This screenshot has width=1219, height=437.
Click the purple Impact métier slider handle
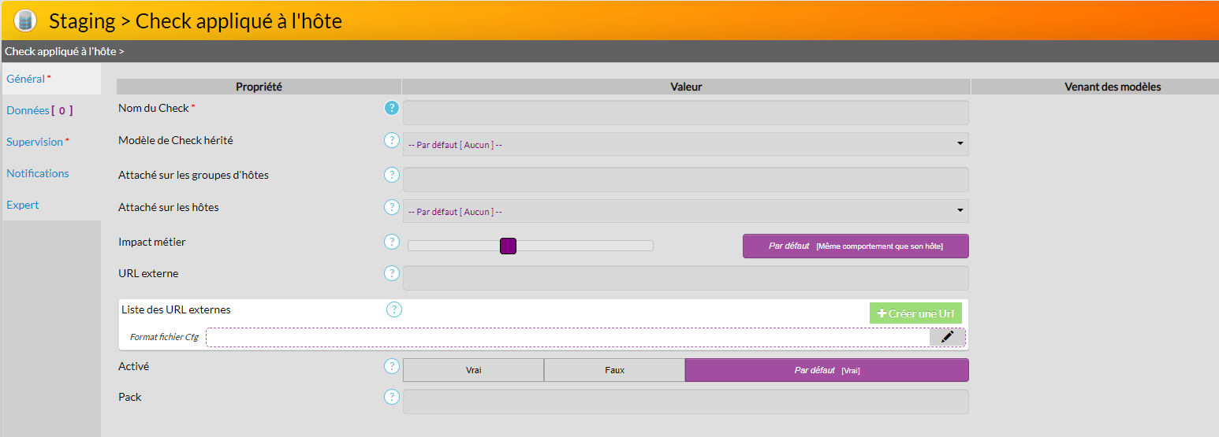508,246
